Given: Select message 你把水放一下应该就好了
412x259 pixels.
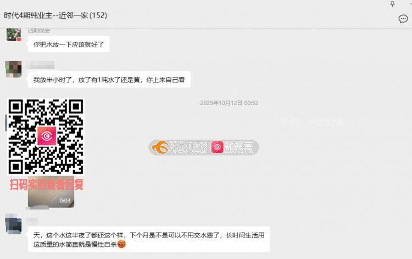Looking at the screenshot, I should 69,45.
